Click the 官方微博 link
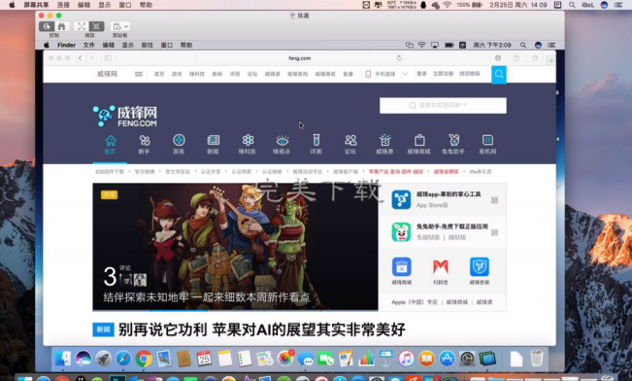The width and height of the screenshot is (632, 381). [145, 171]
